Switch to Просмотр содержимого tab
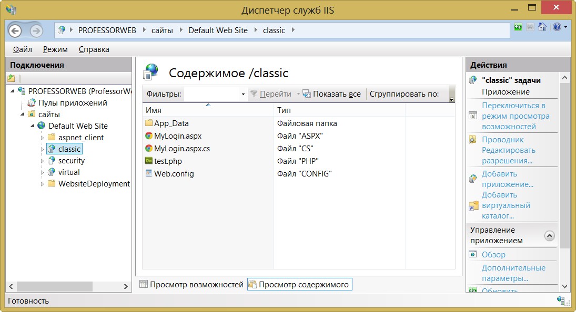 tap(299, 285)
